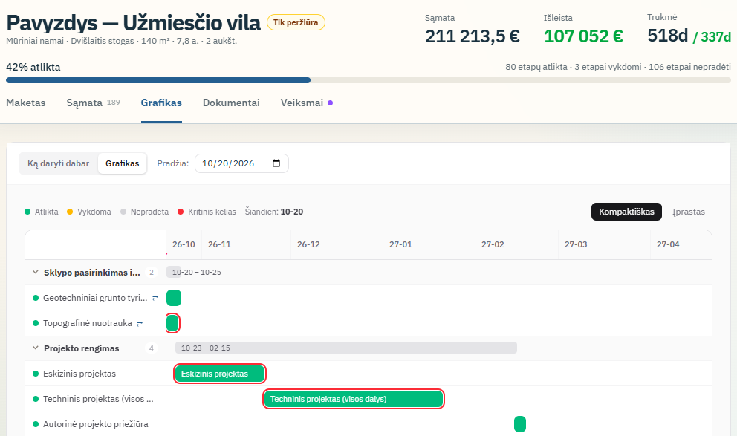Open the Dokumentai tab

pos(231,103)
